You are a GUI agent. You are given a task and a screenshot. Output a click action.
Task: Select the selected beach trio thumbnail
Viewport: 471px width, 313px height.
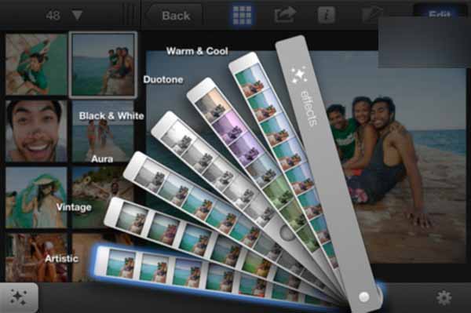coord(103,64)
